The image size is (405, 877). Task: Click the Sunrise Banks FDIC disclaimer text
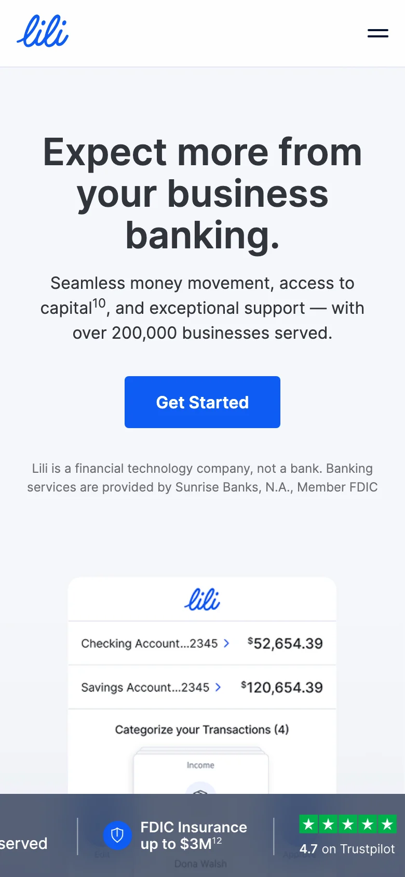(203, 478)
